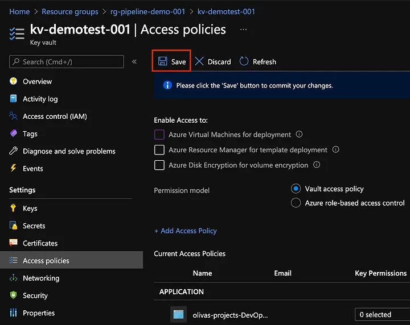Click the yellow Keys icon

(13, 208)
